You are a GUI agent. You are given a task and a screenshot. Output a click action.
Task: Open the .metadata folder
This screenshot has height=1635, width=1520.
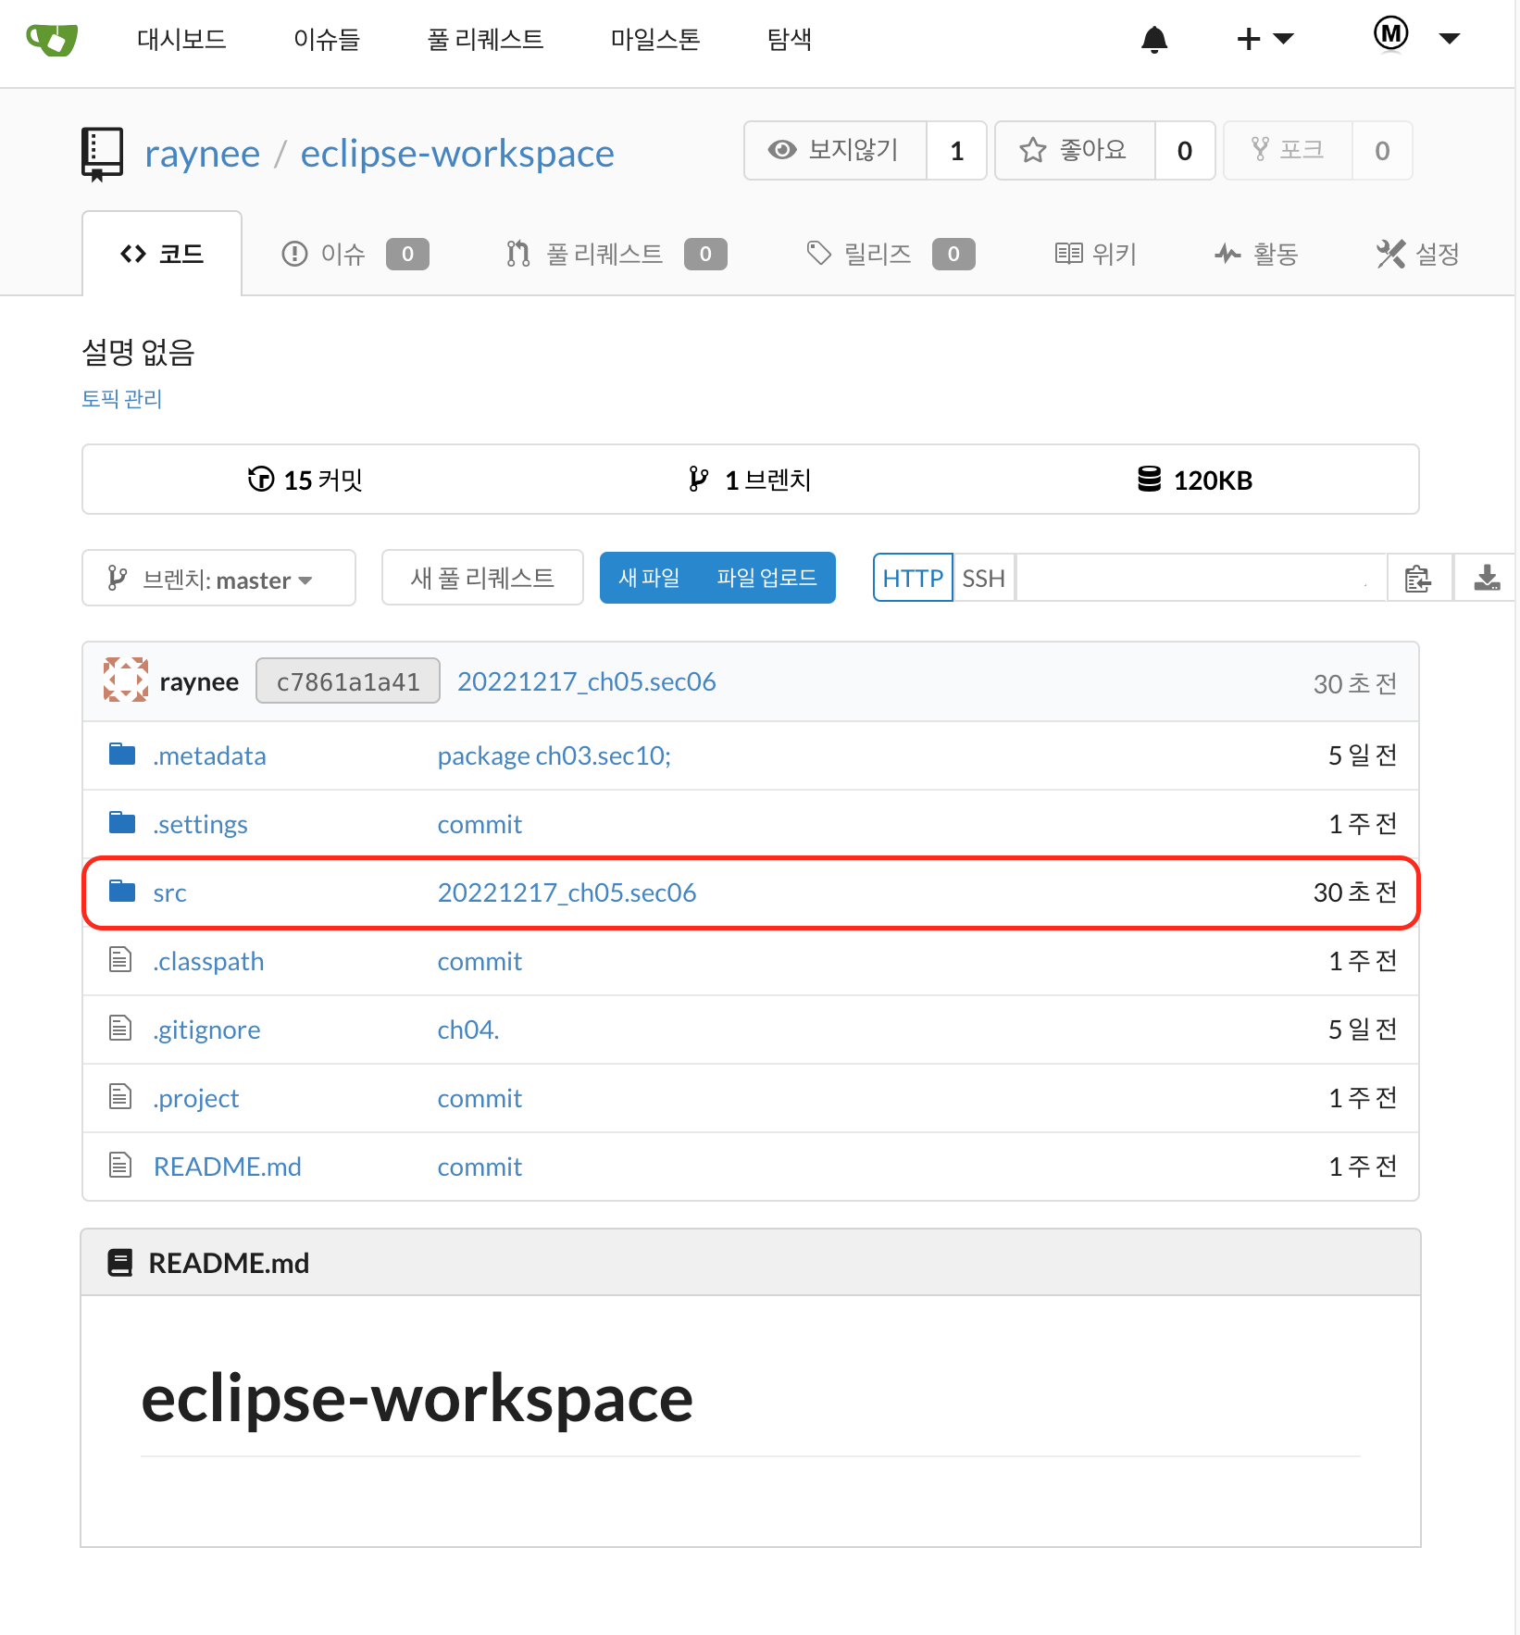coord(209,756)
